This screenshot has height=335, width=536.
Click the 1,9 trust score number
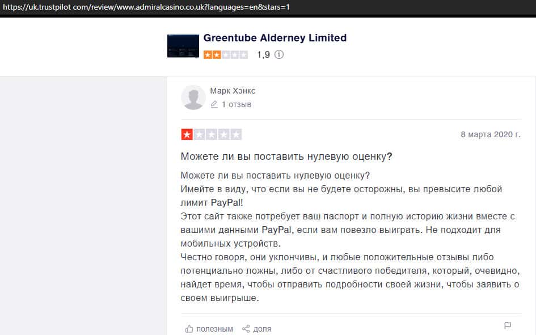[263, 54]
